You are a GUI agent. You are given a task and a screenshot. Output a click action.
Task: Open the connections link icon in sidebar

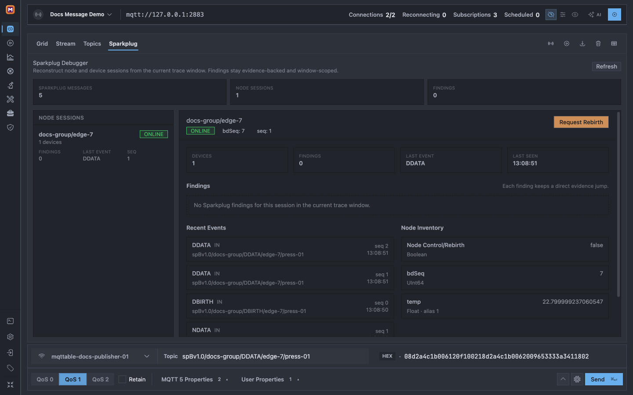(x=10, y=29)
